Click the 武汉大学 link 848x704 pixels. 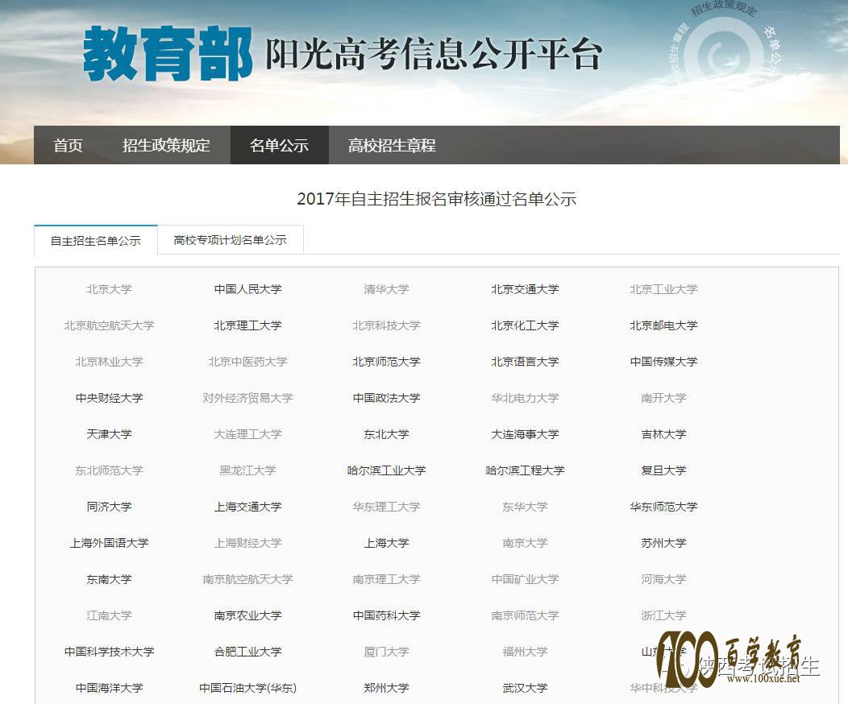[525, 687]
